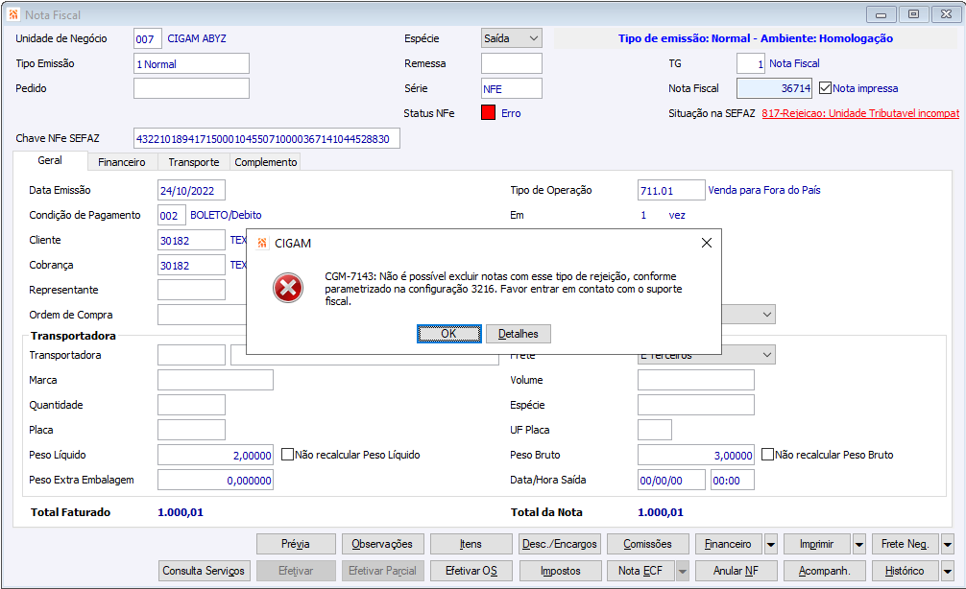Screen dimensions: 966x589
Task: Open the Complemento tab
Action: point(266,162)
